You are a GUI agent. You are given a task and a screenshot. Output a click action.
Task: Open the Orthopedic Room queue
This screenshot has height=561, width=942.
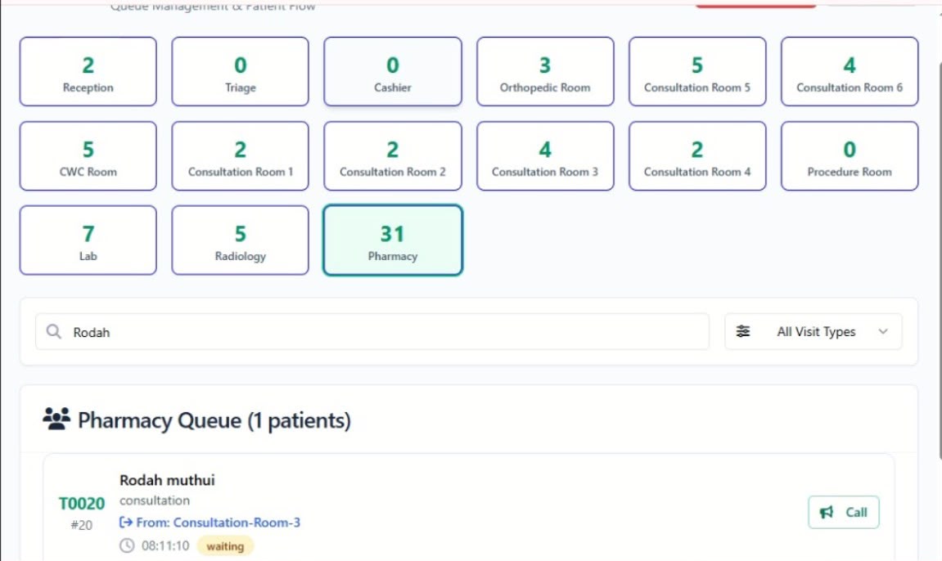pos(545,71)
